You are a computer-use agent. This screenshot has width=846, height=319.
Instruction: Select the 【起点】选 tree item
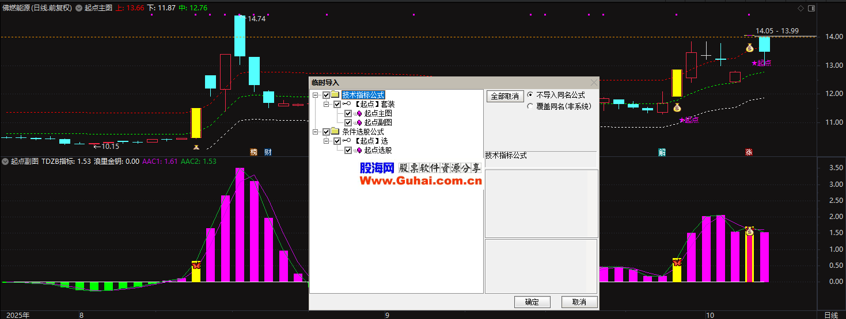tap(370, 141)
